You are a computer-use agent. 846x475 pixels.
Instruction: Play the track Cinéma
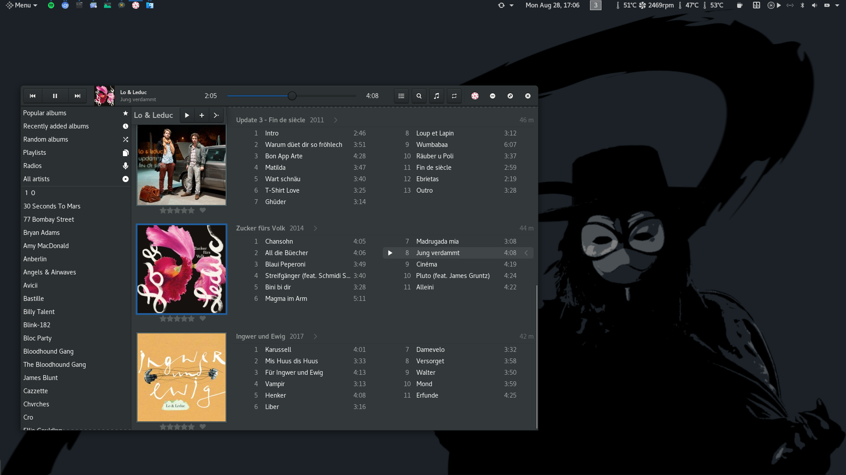(427, 264)
